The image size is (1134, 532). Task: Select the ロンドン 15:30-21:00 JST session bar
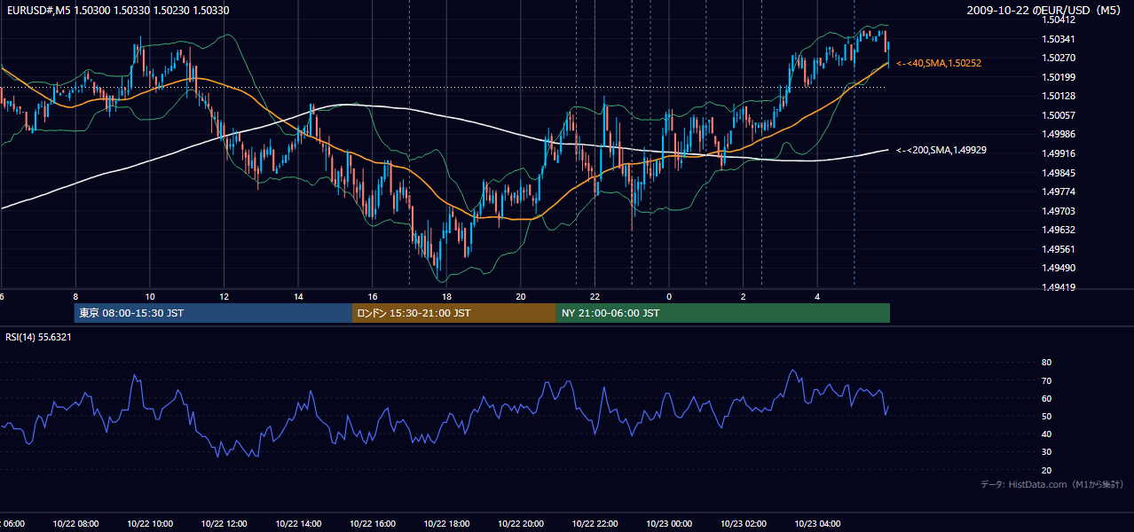click(x=454, y=313)
